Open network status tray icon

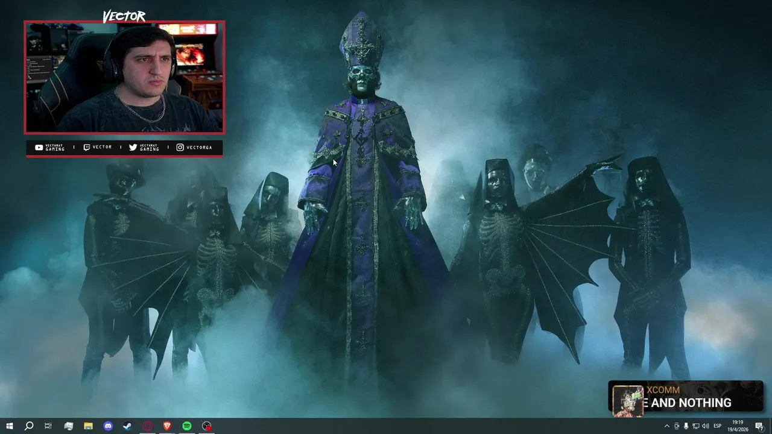coord(695,426)
